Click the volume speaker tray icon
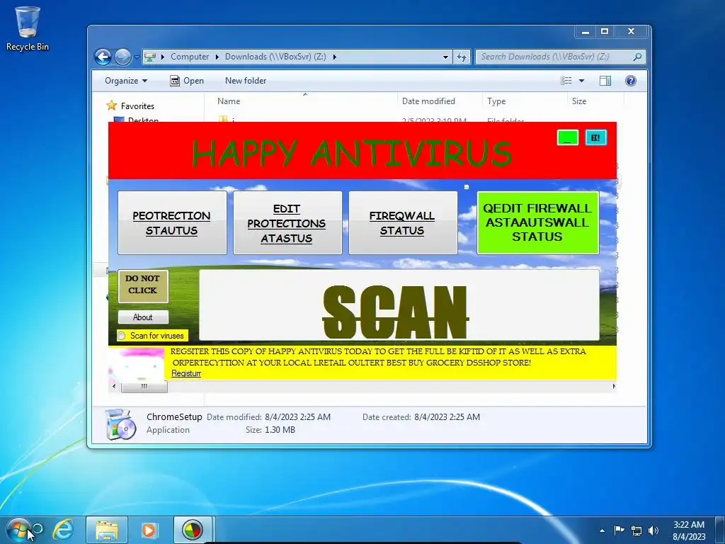The image size is (725, 544). click(x=653, y=531)
